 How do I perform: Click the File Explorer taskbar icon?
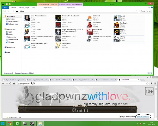coord(40,123)
